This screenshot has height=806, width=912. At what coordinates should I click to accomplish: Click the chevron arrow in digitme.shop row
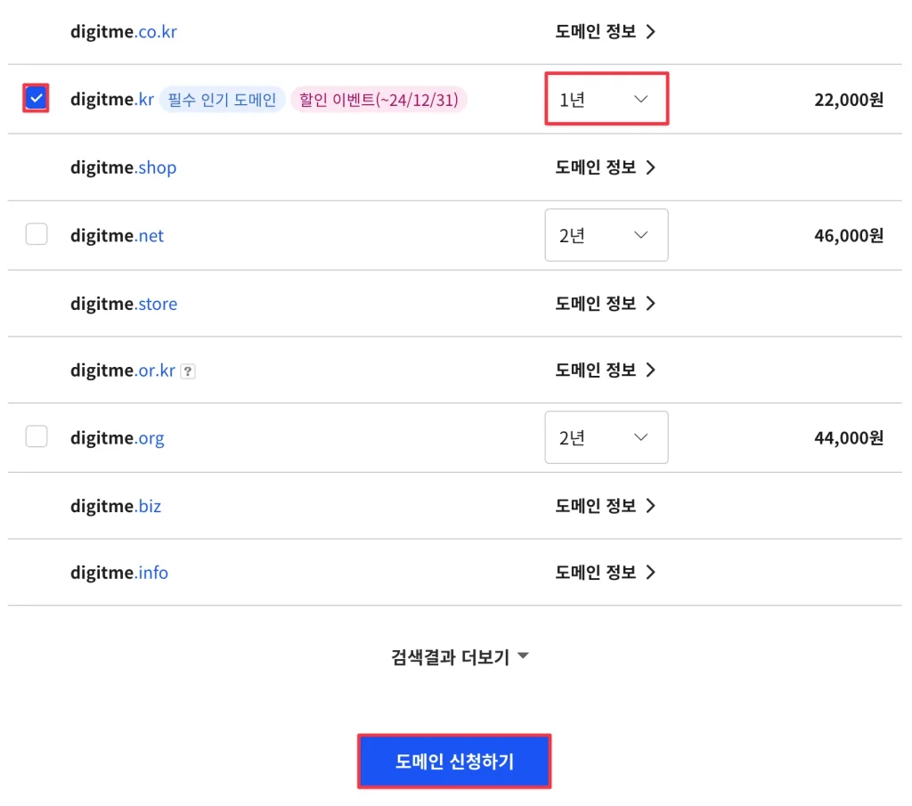[x=650, y=167]
